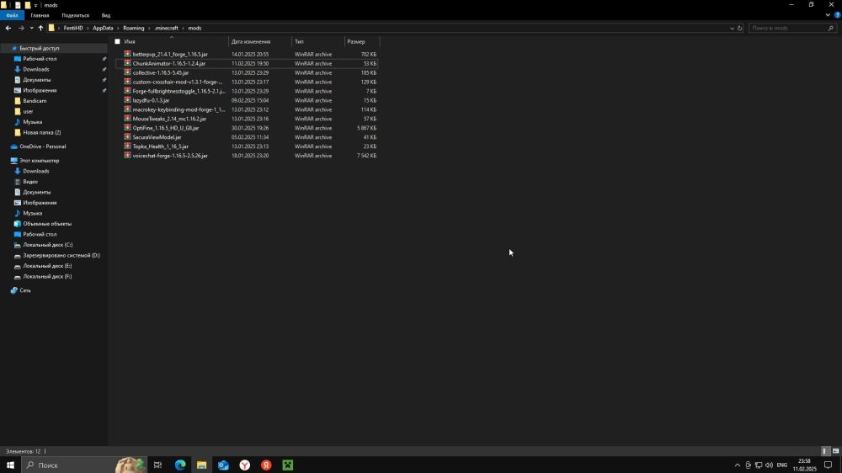Open Быстрый доступ in the navigation pane
The image size is (842, 473).
40,48
